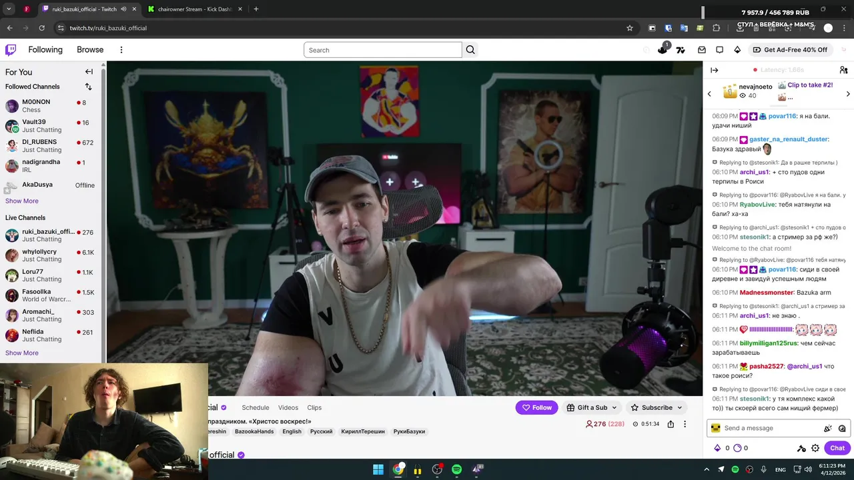The width and height of the screenshot is (854, 480).
Task: Open Vault39 channel in sidebar
Action: (51, 126)
